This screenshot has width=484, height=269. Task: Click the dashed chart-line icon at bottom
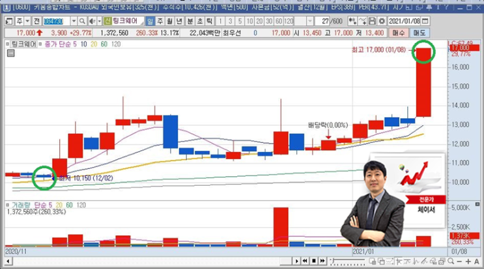click(390, 261)
